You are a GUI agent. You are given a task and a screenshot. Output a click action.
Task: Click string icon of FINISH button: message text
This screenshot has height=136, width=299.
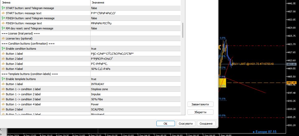3,23
